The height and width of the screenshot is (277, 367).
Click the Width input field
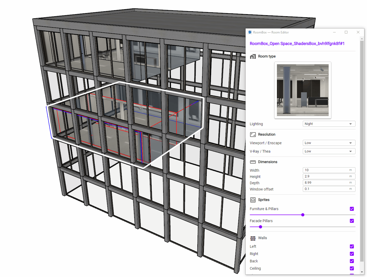(326, 170)
